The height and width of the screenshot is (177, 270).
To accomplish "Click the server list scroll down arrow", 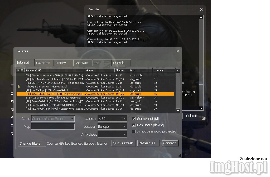I will (178, 111).
